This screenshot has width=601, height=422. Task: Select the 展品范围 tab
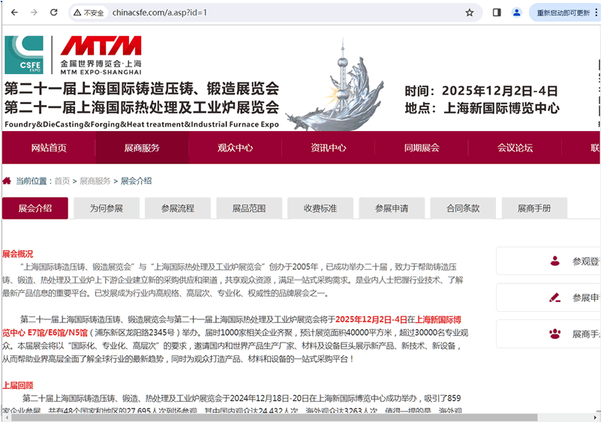click(249, 208)
